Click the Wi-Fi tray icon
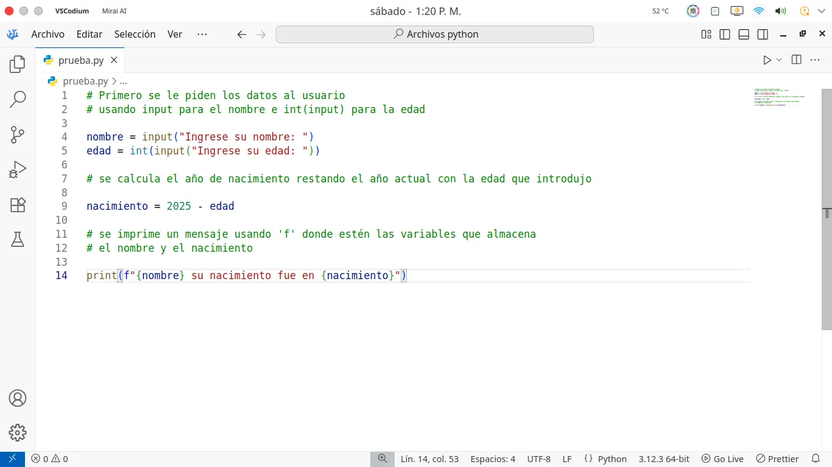Image resolution: width=832 pixels, height=467 pixels. click(x=758, y=11)
